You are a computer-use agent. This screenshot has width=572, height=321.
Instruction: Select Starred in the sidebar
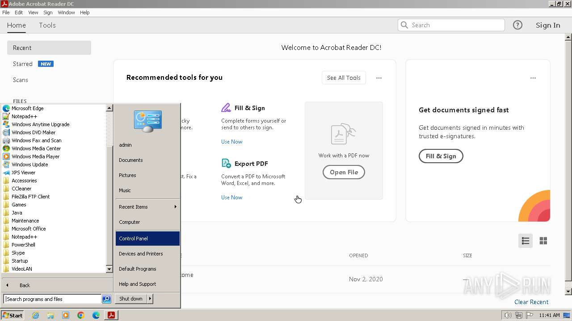[x=23, y=64]
